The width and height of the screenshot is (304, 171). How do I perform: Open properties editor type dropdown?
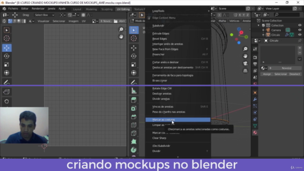coord(257,40)
